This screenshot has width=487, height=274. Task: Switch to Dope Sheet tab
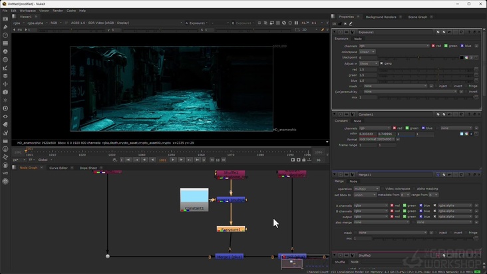(88, 168)
